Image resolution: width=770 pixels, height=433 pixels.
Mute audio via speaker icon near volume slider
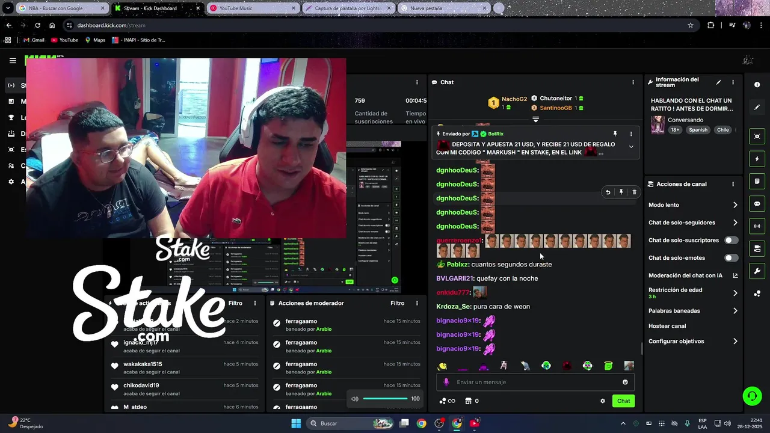(355, 399)
